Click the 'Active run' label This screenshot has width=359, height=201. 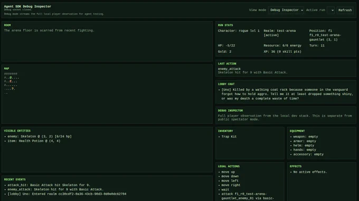(316, 10)
